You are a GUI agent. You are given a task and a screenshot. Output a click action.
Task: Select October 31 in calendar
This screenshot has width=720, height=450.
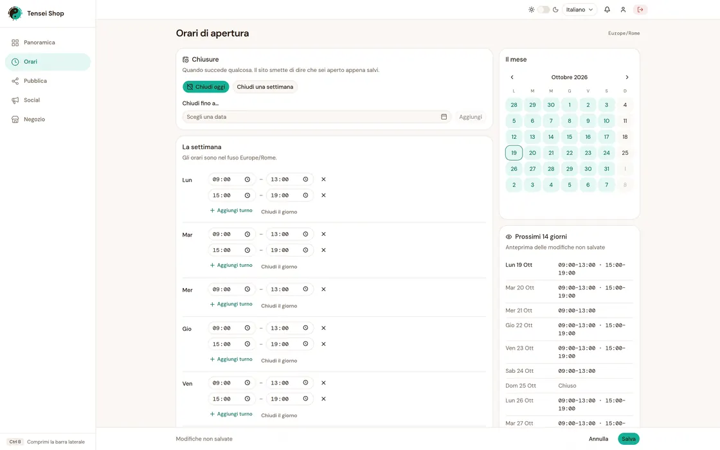[x=607, y=169]
